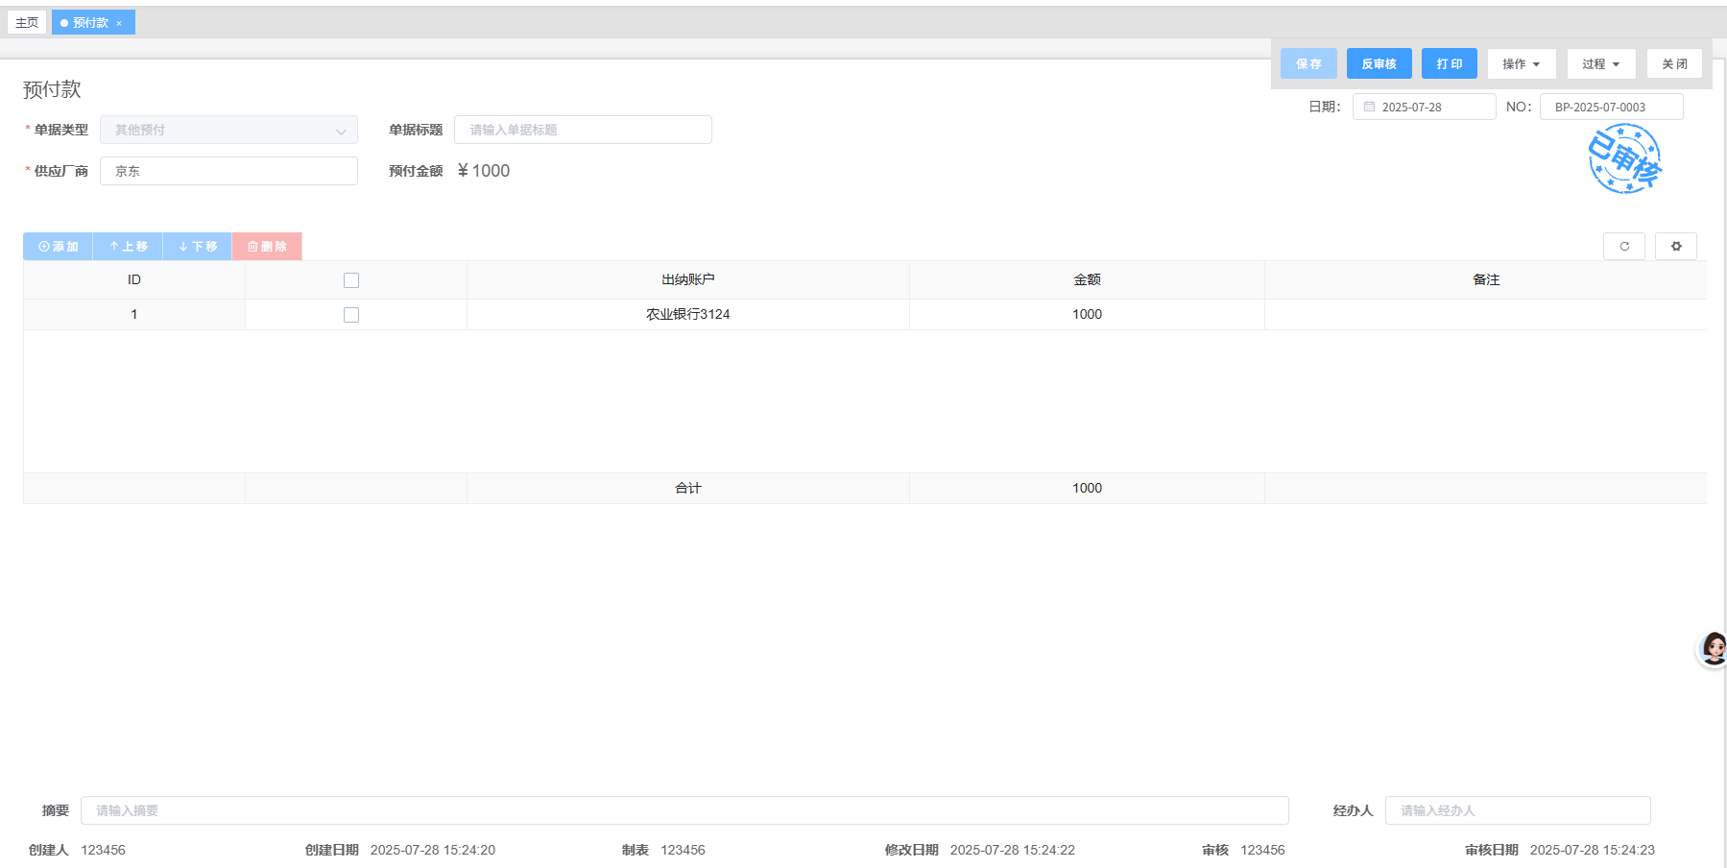Open the 单据类型 dropdown

click(x=228, y=130)
